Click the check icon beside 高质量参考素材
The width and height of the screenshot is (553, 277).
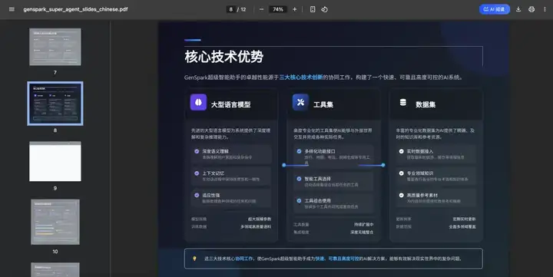402,195
